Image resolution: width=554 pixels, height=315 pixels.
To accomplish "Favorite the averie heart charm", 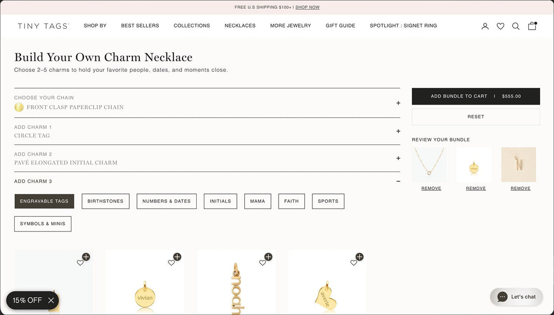I will [354, 263].
